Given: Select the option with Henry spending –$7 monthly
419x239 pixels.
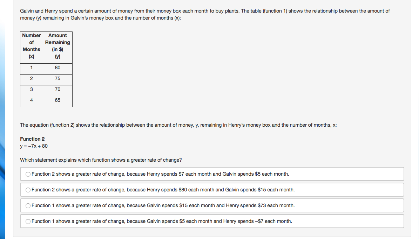Looking at the screenshot, I should pyautogui.click(x=28, y=221).
